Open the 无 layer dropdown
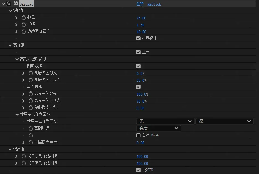The height and width of the screenshot is (174, 259). [x=165, y=121]
